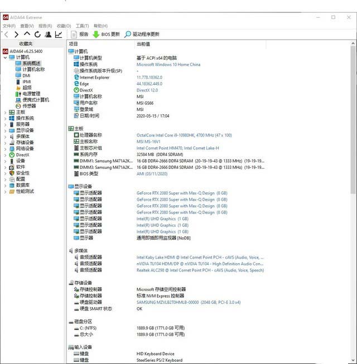Screen dimensions: 357x364
Task: Go up one level with the Up arrow
Action: (27, 34)
